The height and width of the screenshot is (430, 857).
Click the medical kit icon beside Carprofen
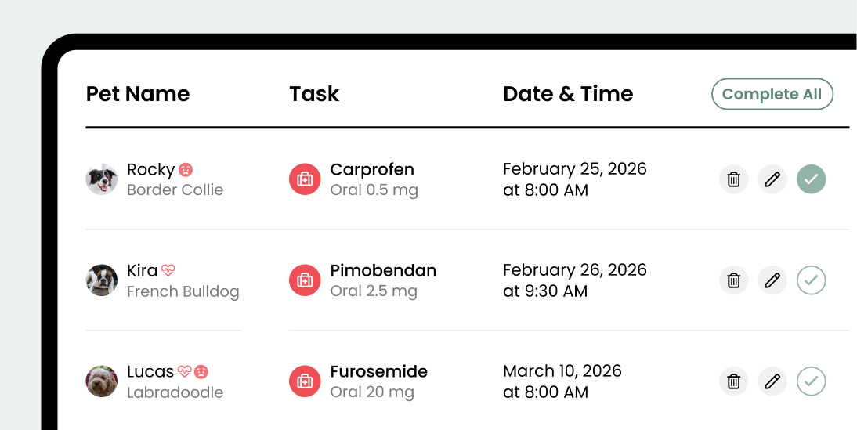point(305,179)
